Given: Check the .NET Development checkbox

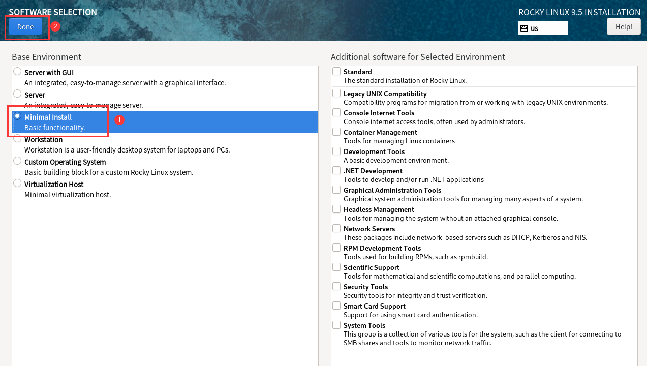Looking at the screenshot, I should point(336,170).
